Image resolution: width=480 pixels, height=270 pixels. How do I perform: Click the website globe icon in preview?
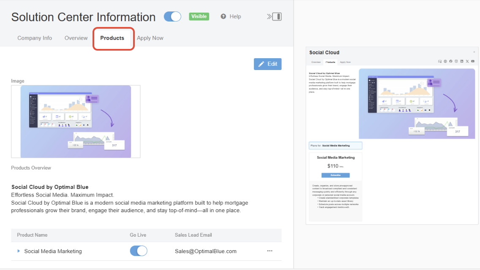pos(445,62)
